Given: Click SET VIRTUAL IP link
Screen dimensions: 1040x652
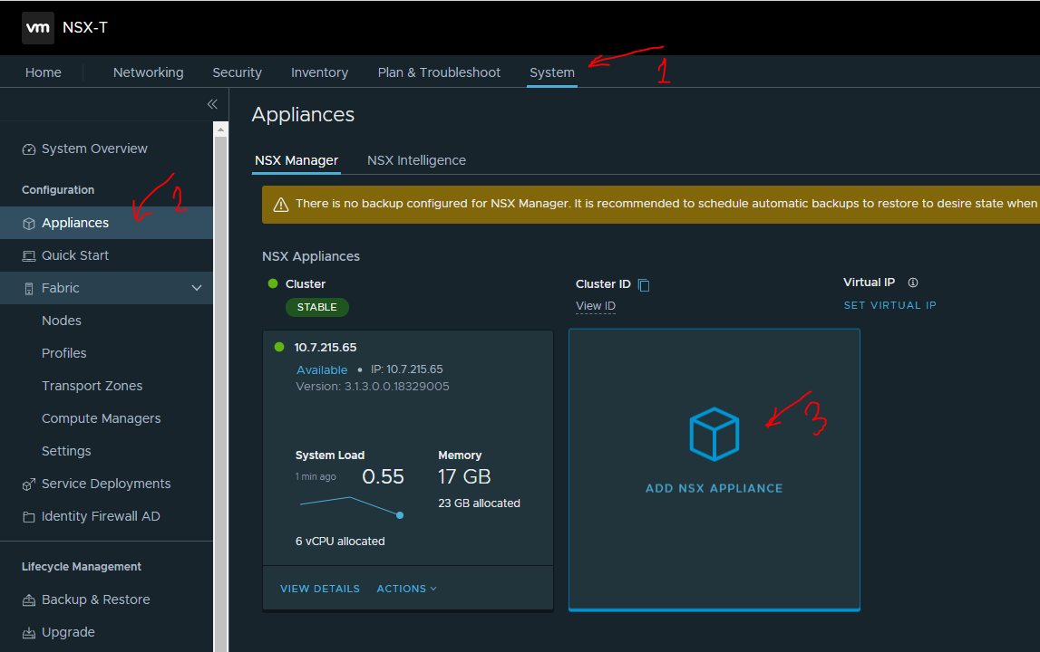Looking at the screenshot, I should tap(889, 305).
